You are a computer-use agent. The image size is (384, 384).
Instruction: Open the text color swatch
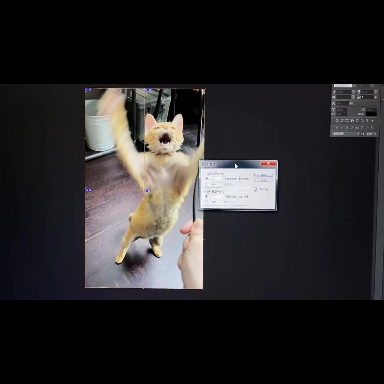(371, 114)
